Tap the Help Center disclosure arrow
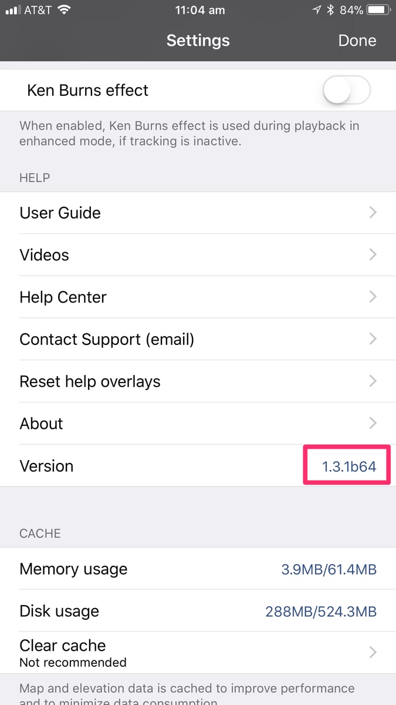Screen dimensions: 396x705 tap(373, 297)
